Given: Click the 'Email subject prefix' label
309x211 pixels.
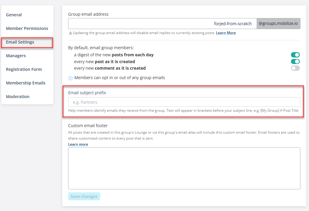Looking at the screenshot, I should point(87,93).
